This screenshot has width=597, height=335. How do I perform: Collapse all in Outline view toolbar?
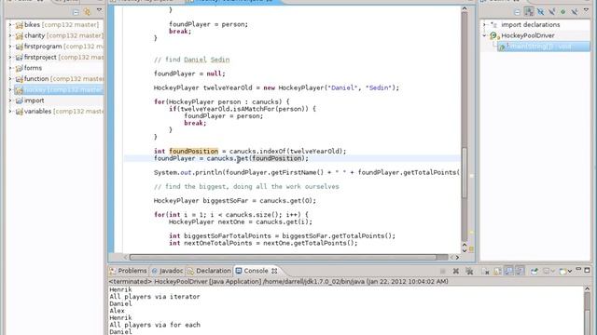click(517, 12)
